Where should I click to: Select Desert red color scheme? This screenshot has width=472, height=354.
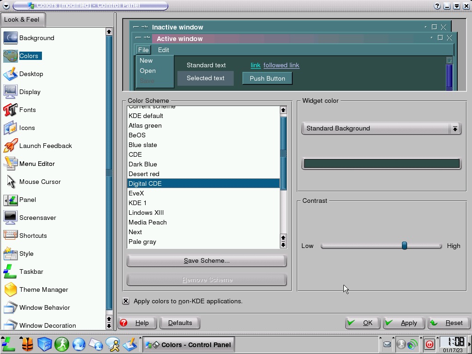(x=144, y=174)
